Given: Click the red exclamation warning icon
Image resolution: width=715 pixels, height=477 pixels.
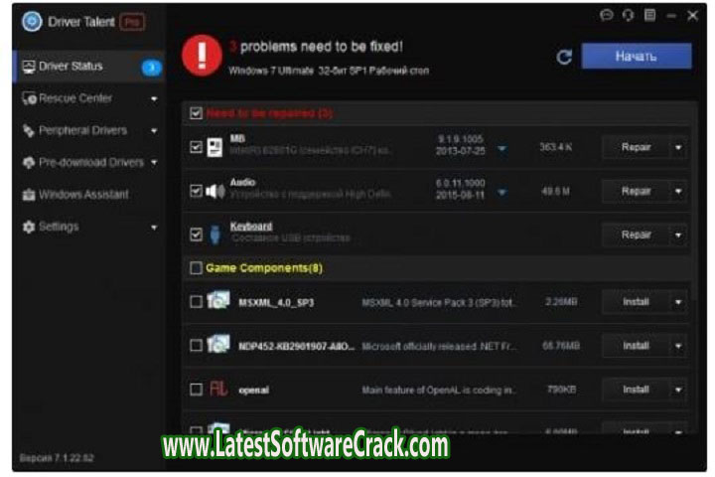Looking at the screenshot, I should coord(202,56).
